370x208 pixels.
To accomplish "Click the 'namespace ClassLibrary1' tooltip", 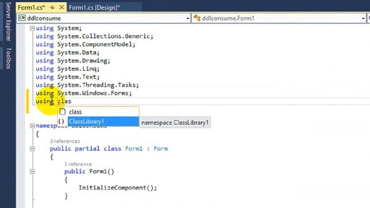I will 175,122.
